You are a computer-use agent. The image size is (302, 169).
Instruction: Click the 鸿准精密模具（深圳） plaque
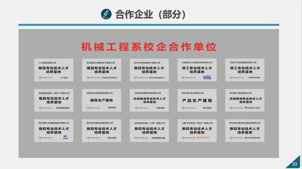[x=54, y=100]
